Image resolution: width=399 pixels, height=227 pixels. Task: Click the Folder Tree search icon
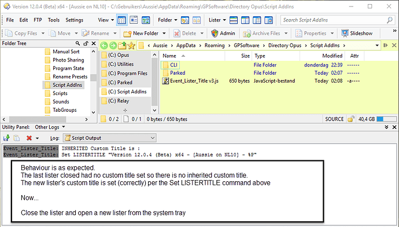77,43
